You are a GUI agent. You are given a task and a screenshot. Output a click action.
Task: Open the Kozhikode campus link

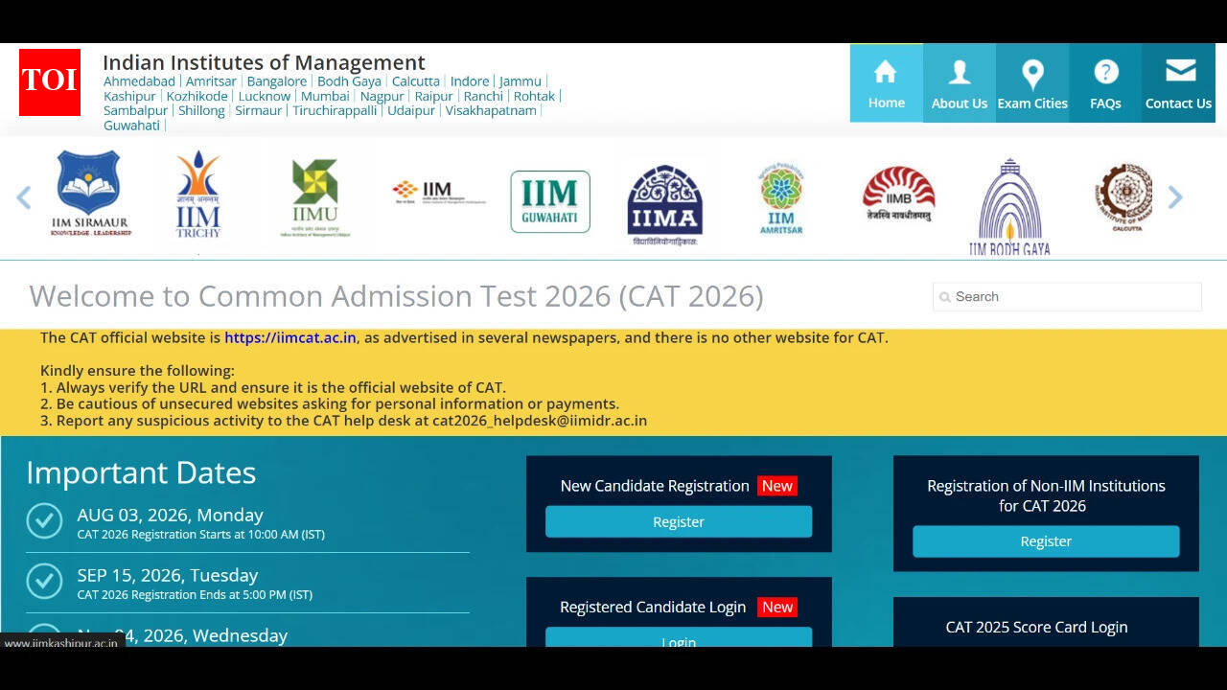point(197,96)
